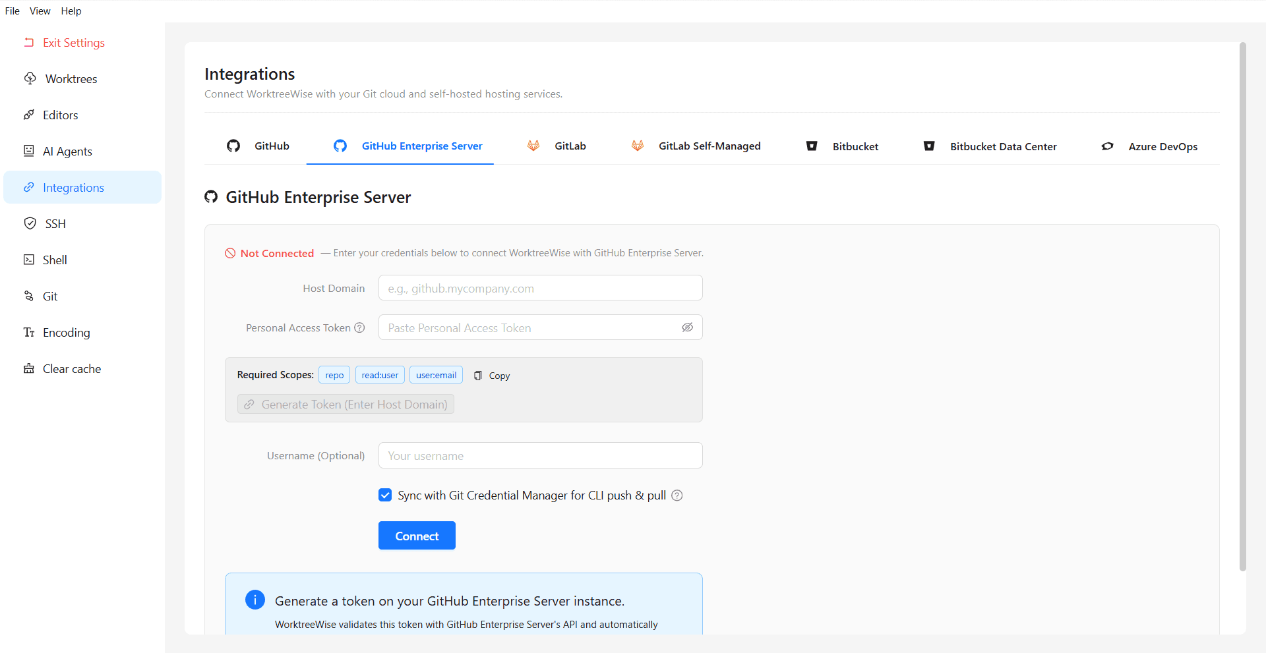The width and height of the screenshot is (1266, 653).
Task: Click the Azure DevOps logo icon
Action: 1108,146
